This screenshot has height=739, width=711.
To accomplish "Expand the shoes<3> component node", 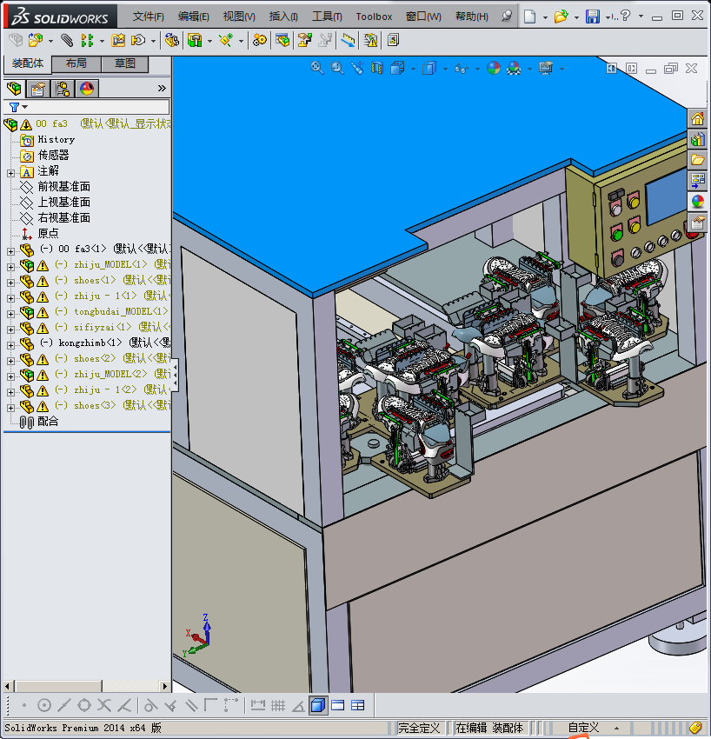I will 10,408.
